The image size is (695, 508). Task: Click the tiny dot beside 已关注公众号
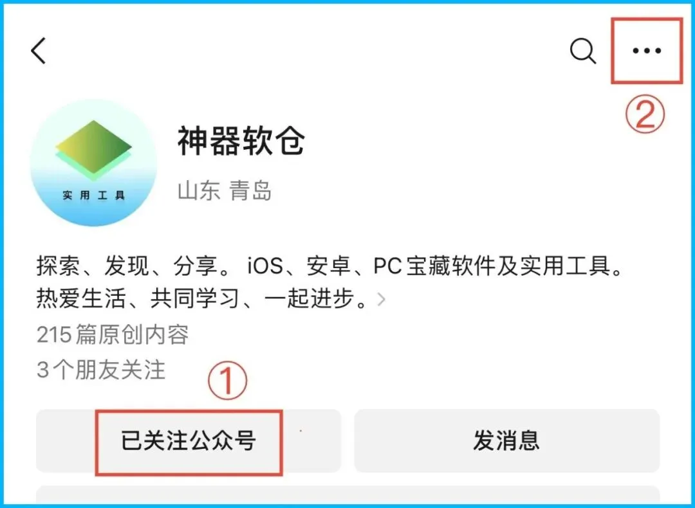point(301,430)
